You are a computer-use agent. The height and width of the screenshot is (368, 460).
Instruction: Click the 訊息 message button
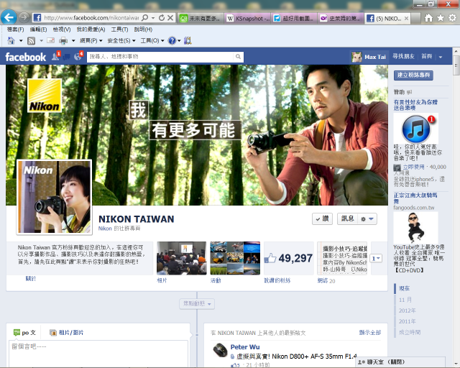pyautogui.click(x=348, y=219)
